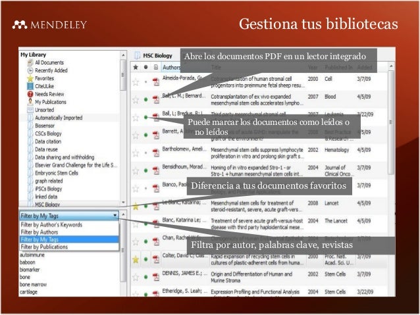Click The Lancet journal cell

pyautogui.click(x=336, y=221)
